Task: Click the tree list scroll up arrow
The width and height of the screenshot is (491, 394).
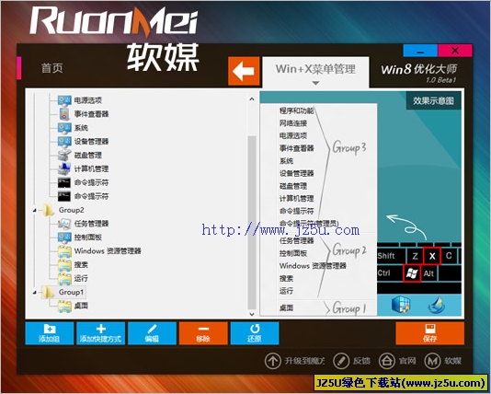Action: [252, 99]
